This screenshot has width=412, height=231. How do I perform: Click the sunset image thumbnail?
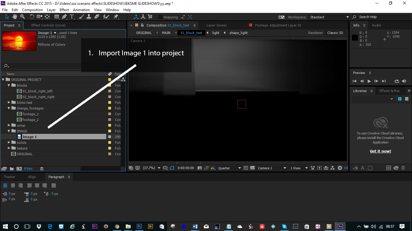pos(19,41)
